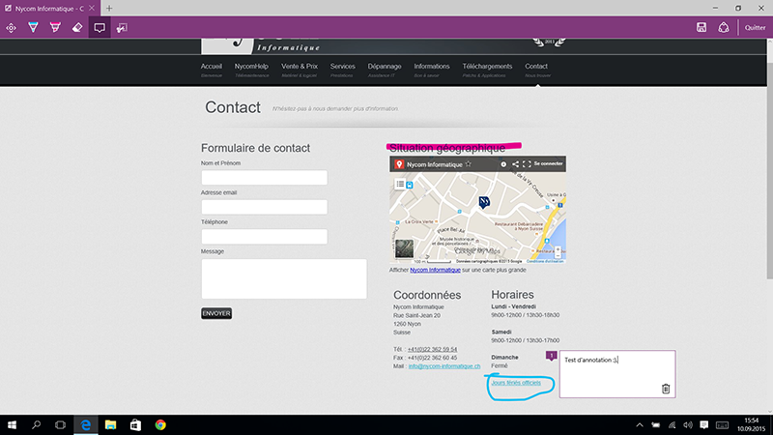Switch map to satellite thumbnail

click(404, 248)
